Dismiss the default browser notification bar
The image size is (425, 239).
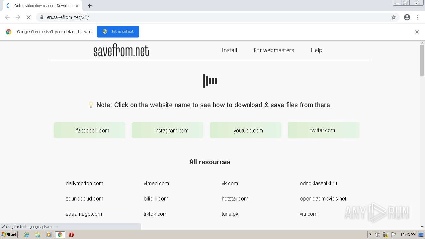pyautogui.click(x=417, y=32)
